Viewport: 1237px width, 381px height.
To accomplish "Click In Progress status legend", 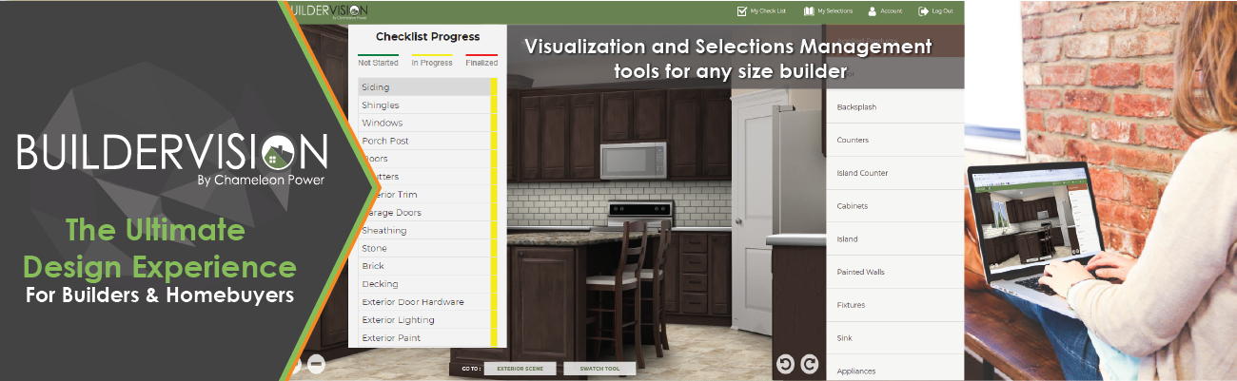I will click(x=431, y=63).
